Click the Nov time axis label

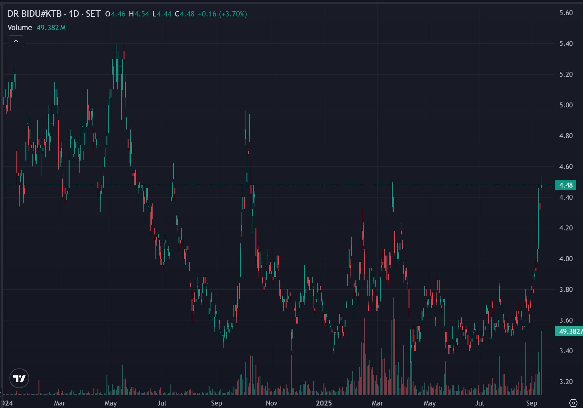coord(272,403)
